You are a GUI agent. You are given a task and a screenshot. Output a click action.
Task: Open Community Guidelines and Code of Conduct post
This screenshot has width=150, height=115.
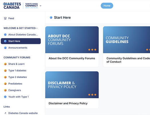tap(128, 60)
